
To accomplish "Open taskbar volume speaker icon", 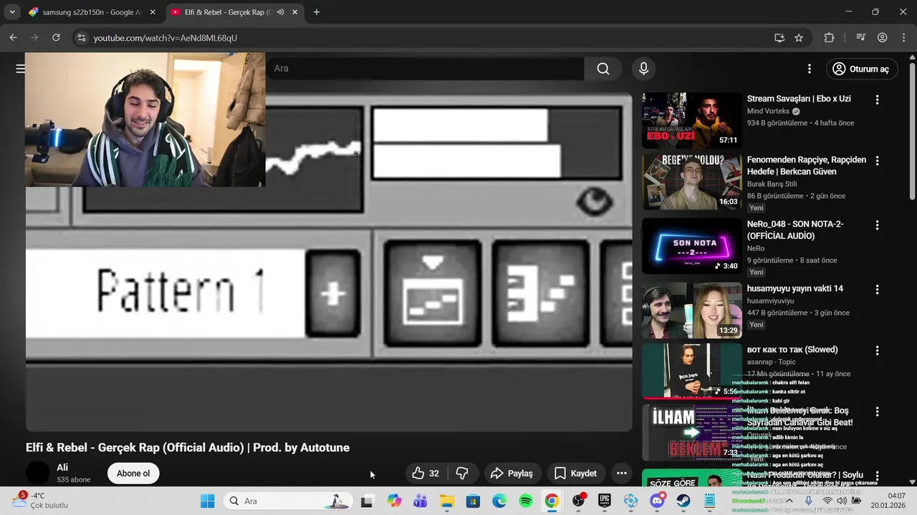I will pos(842,501).
